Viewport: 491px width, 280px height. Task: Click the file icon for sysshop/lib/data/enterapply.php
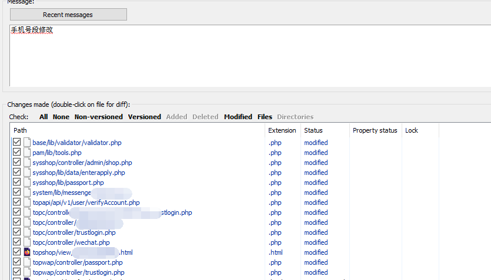pyautogui.click(x=27, y=172)
